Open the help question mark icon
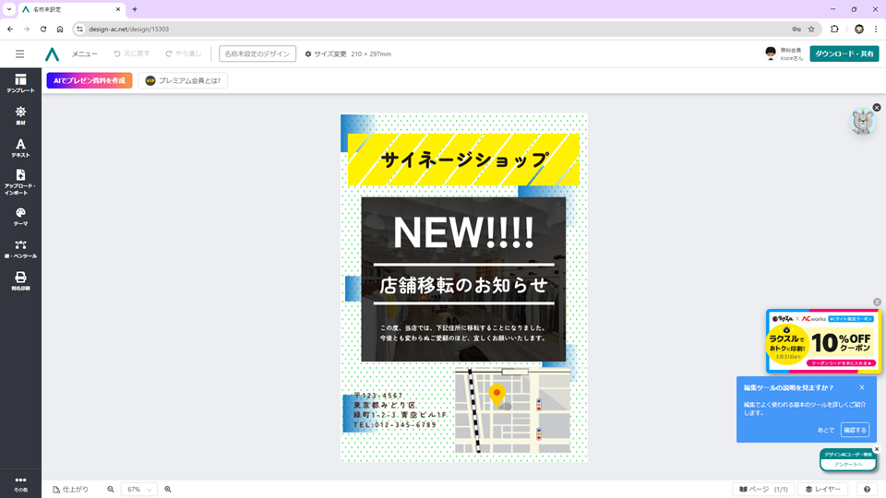The width and height of the screenshot is (886, 498). 867,489
